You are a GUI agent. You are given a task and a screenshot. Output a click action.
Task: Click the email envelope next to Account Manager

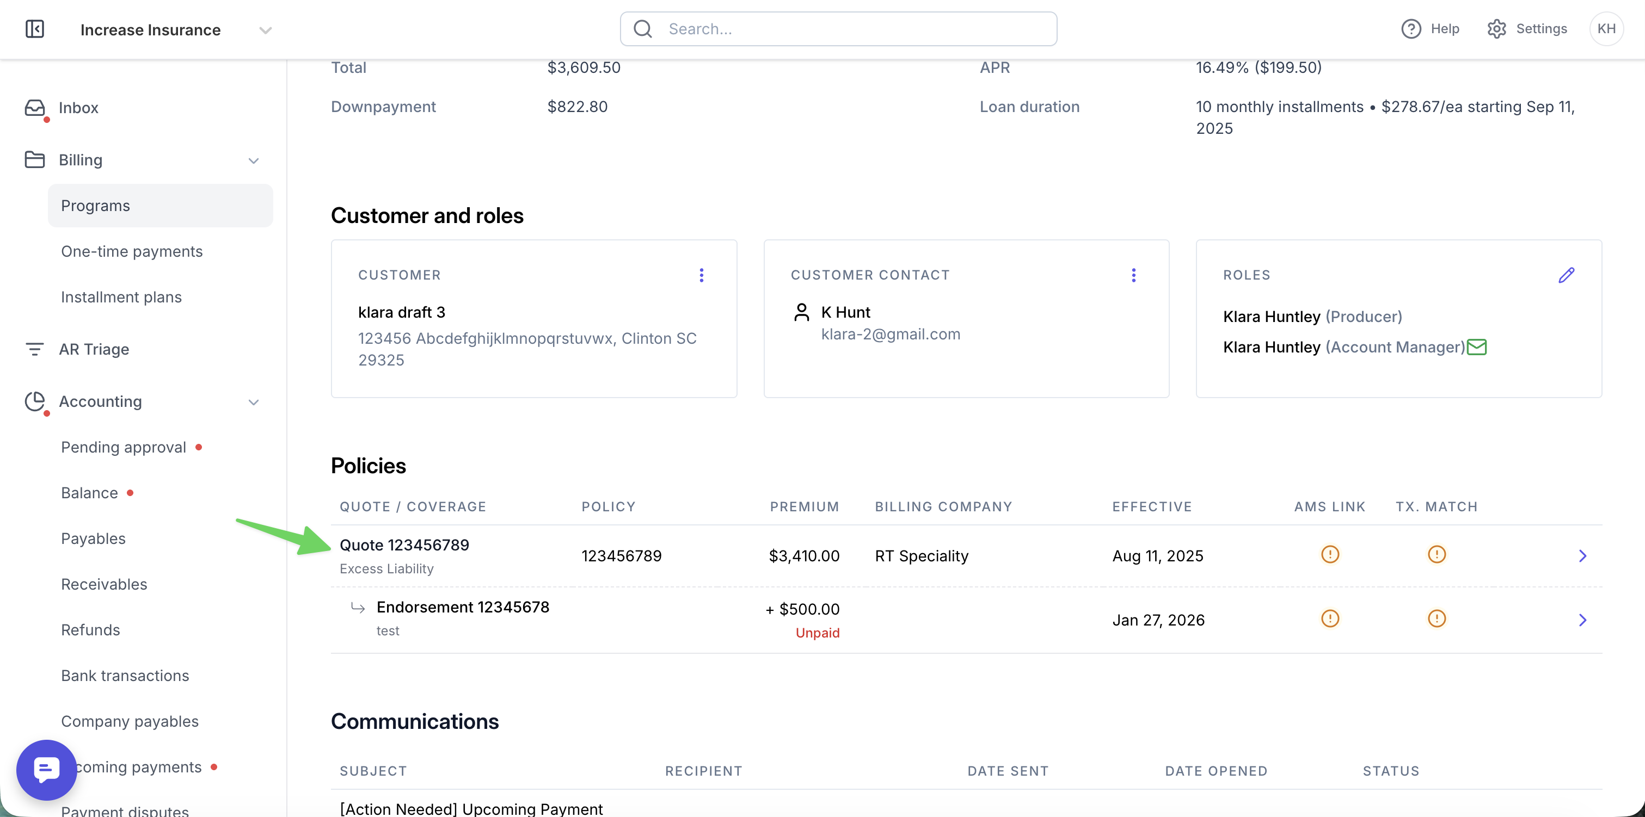1476,346
